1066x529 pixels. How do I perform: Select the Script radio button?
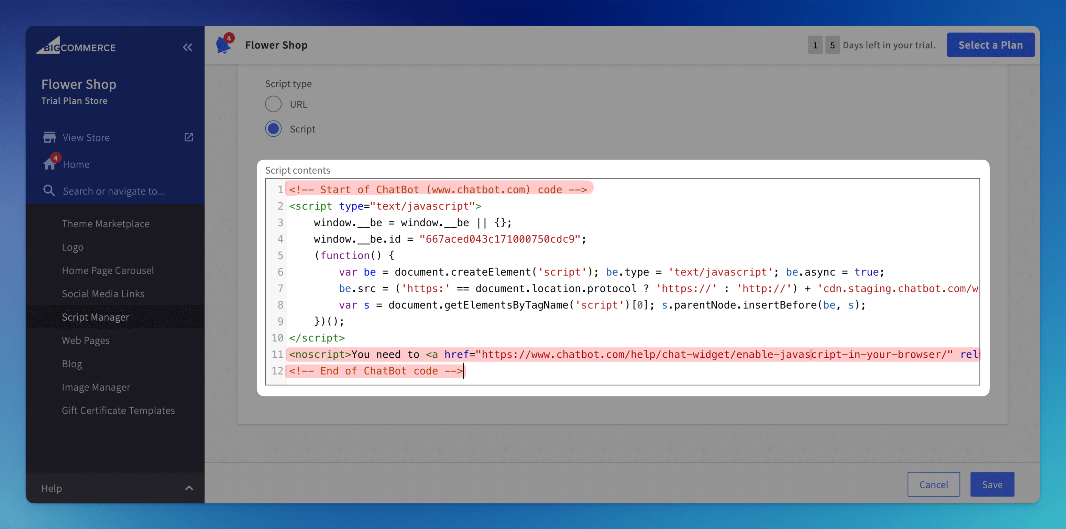click(273, 129)
